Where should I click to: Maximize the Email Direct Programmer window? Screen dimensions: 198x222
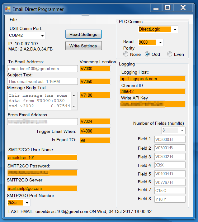pos(167,8)
